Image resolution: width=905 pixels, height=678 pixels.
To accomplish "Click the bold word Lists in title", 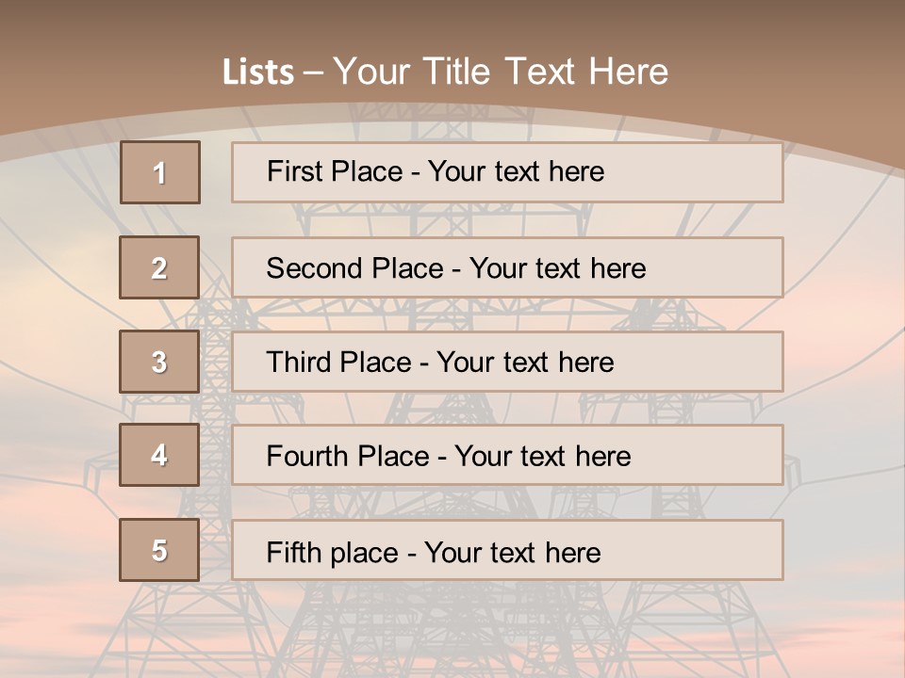I will (258, 73).
